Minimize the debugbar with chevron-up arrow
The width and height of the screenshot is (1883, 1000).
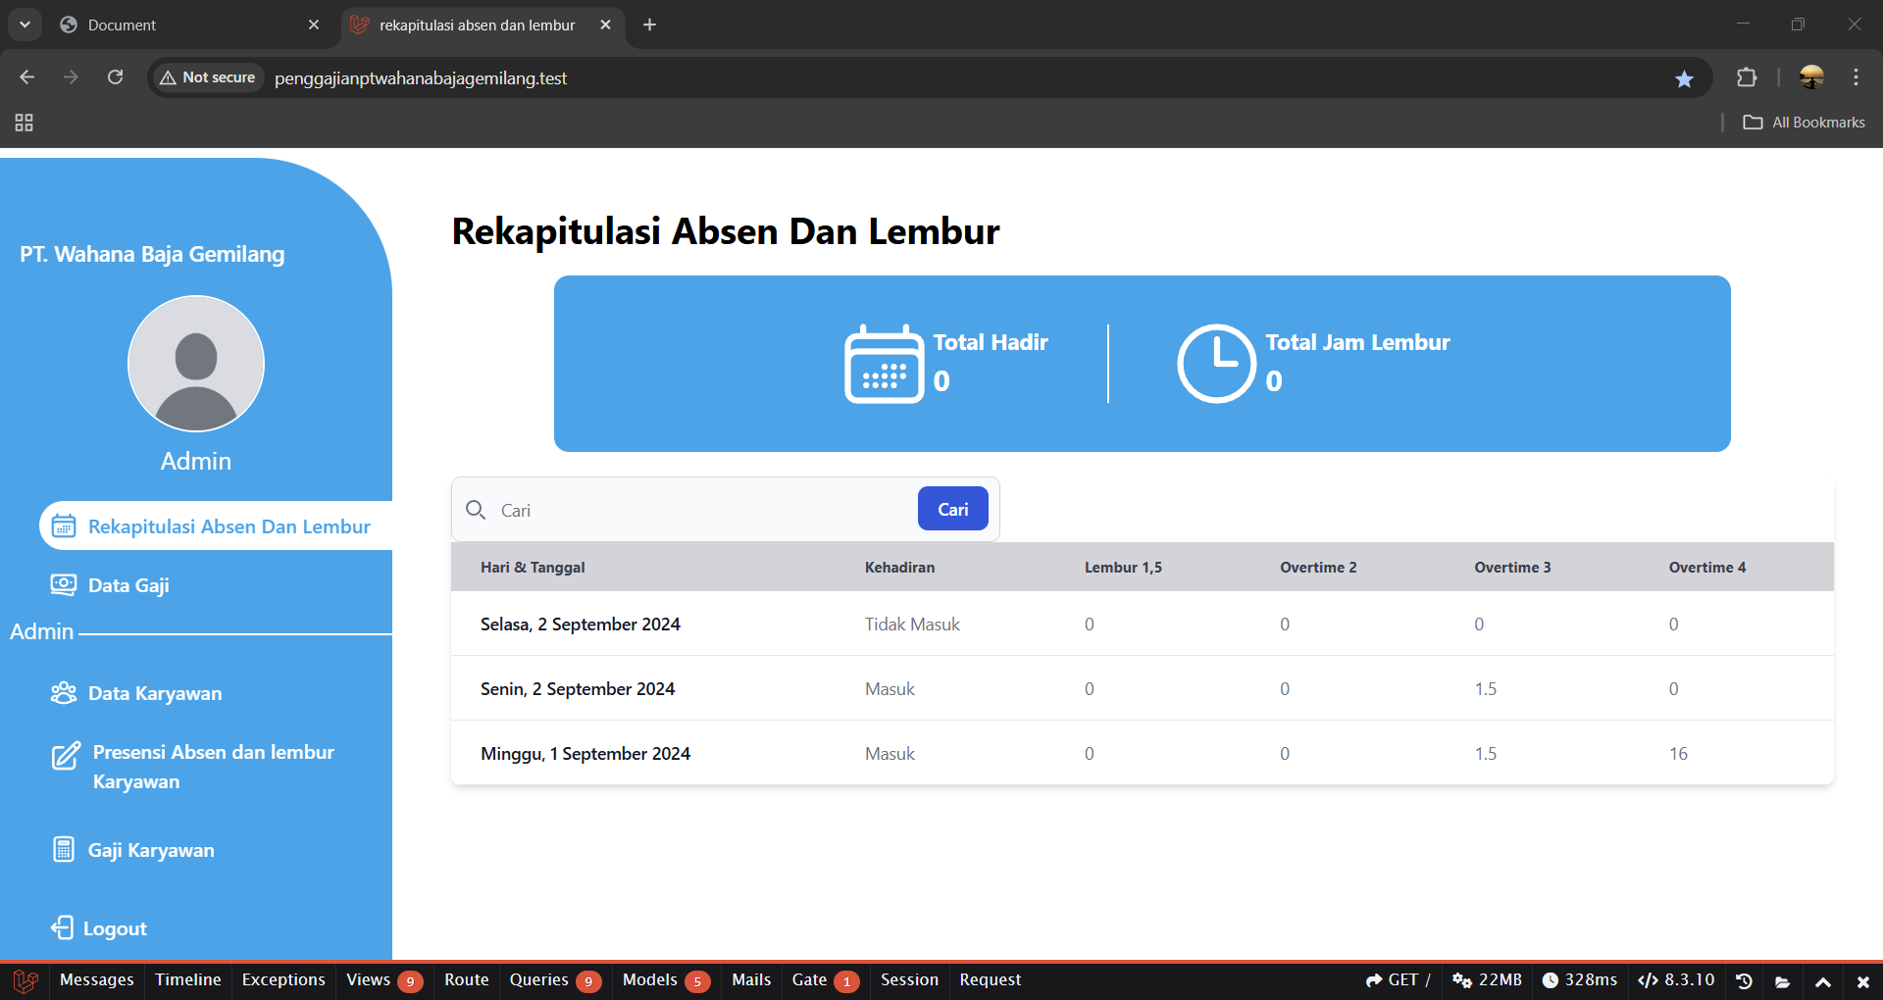click(x=1823, y=980)
